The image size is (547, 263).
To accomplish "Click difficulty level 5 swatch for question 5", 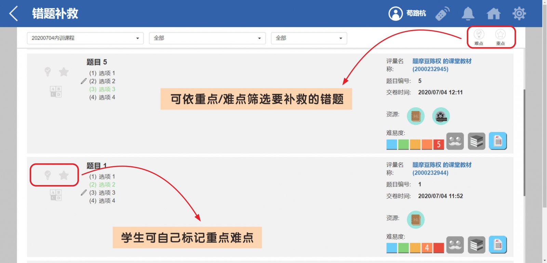I will point(439,144).
